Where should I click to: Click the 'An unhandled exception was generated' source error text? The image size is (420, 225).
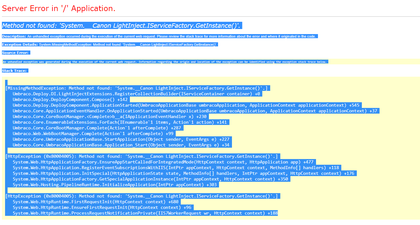(164, 62)
